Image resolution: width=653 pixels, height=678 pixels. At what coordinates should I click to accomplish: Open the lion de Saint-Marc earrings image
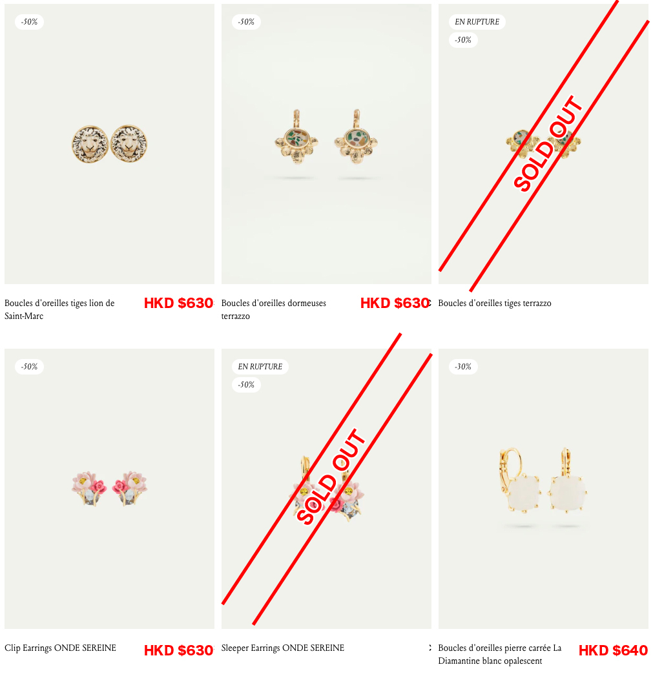(x=109, y=144)
